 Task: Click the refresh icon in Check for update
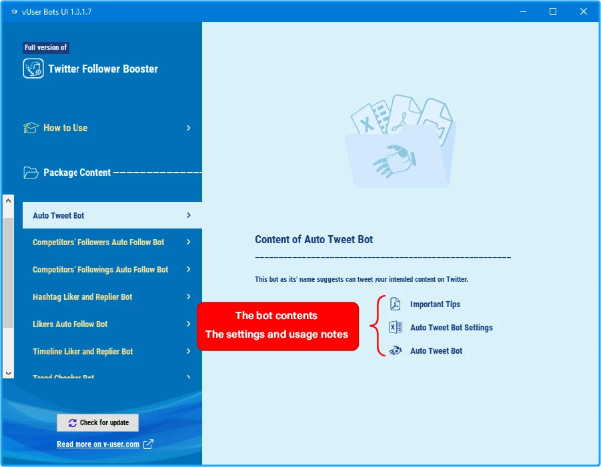(x=73, y=422)
